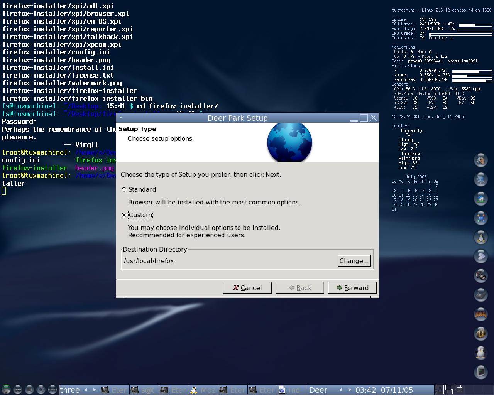The width and height of the screenshot is (494, 395).
Task: Click the 'Uptime: 13h 29m' monitor line
Action: tap(414, 19)
